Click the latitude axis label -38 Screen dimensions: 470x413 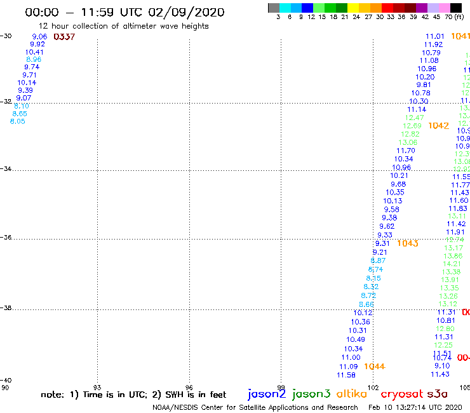point(6,308)
